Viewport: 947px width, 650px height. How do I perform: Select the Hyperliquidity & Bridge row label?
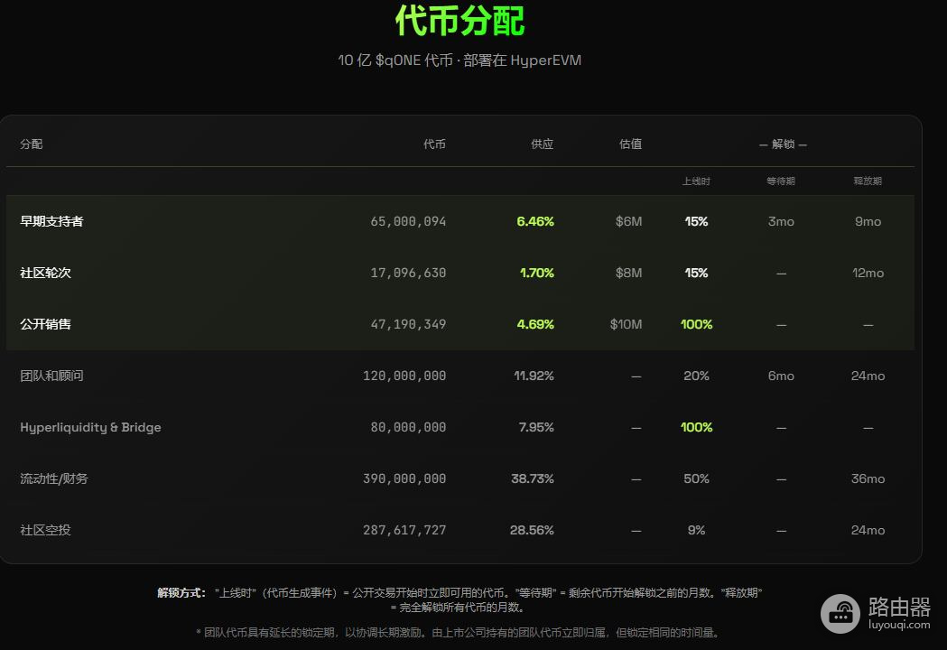(x=90, y=427)
